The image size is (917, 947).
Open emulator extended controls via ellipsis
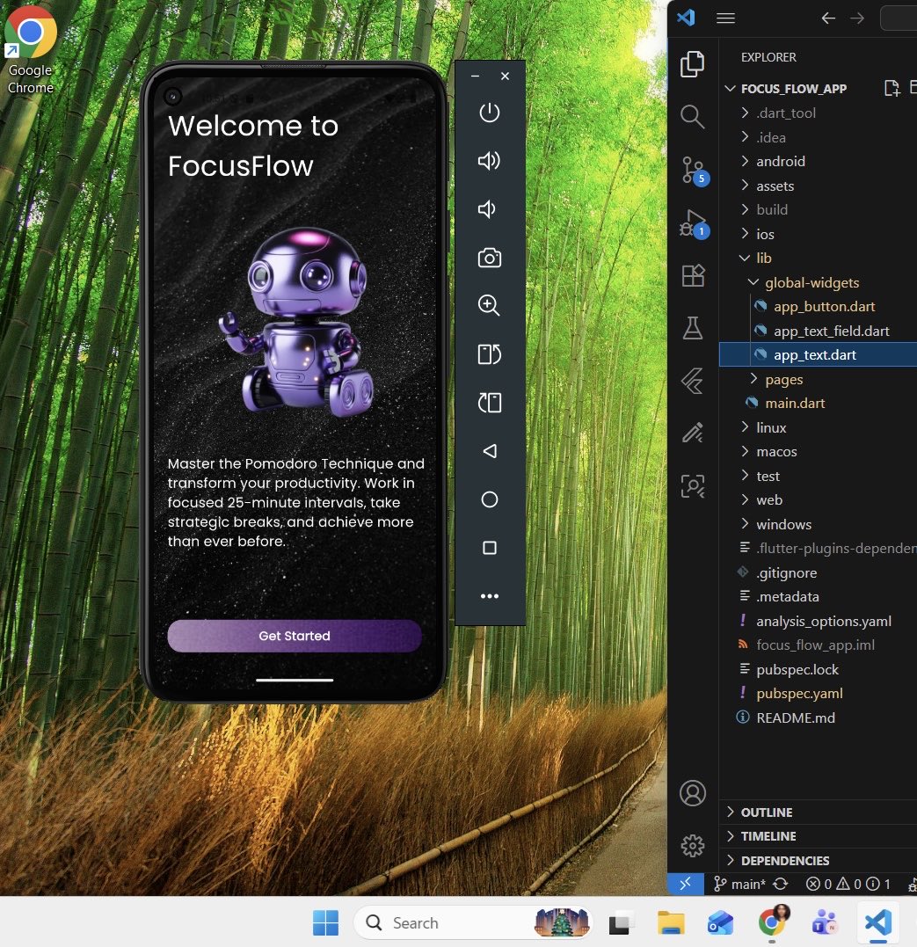[489, 595]
